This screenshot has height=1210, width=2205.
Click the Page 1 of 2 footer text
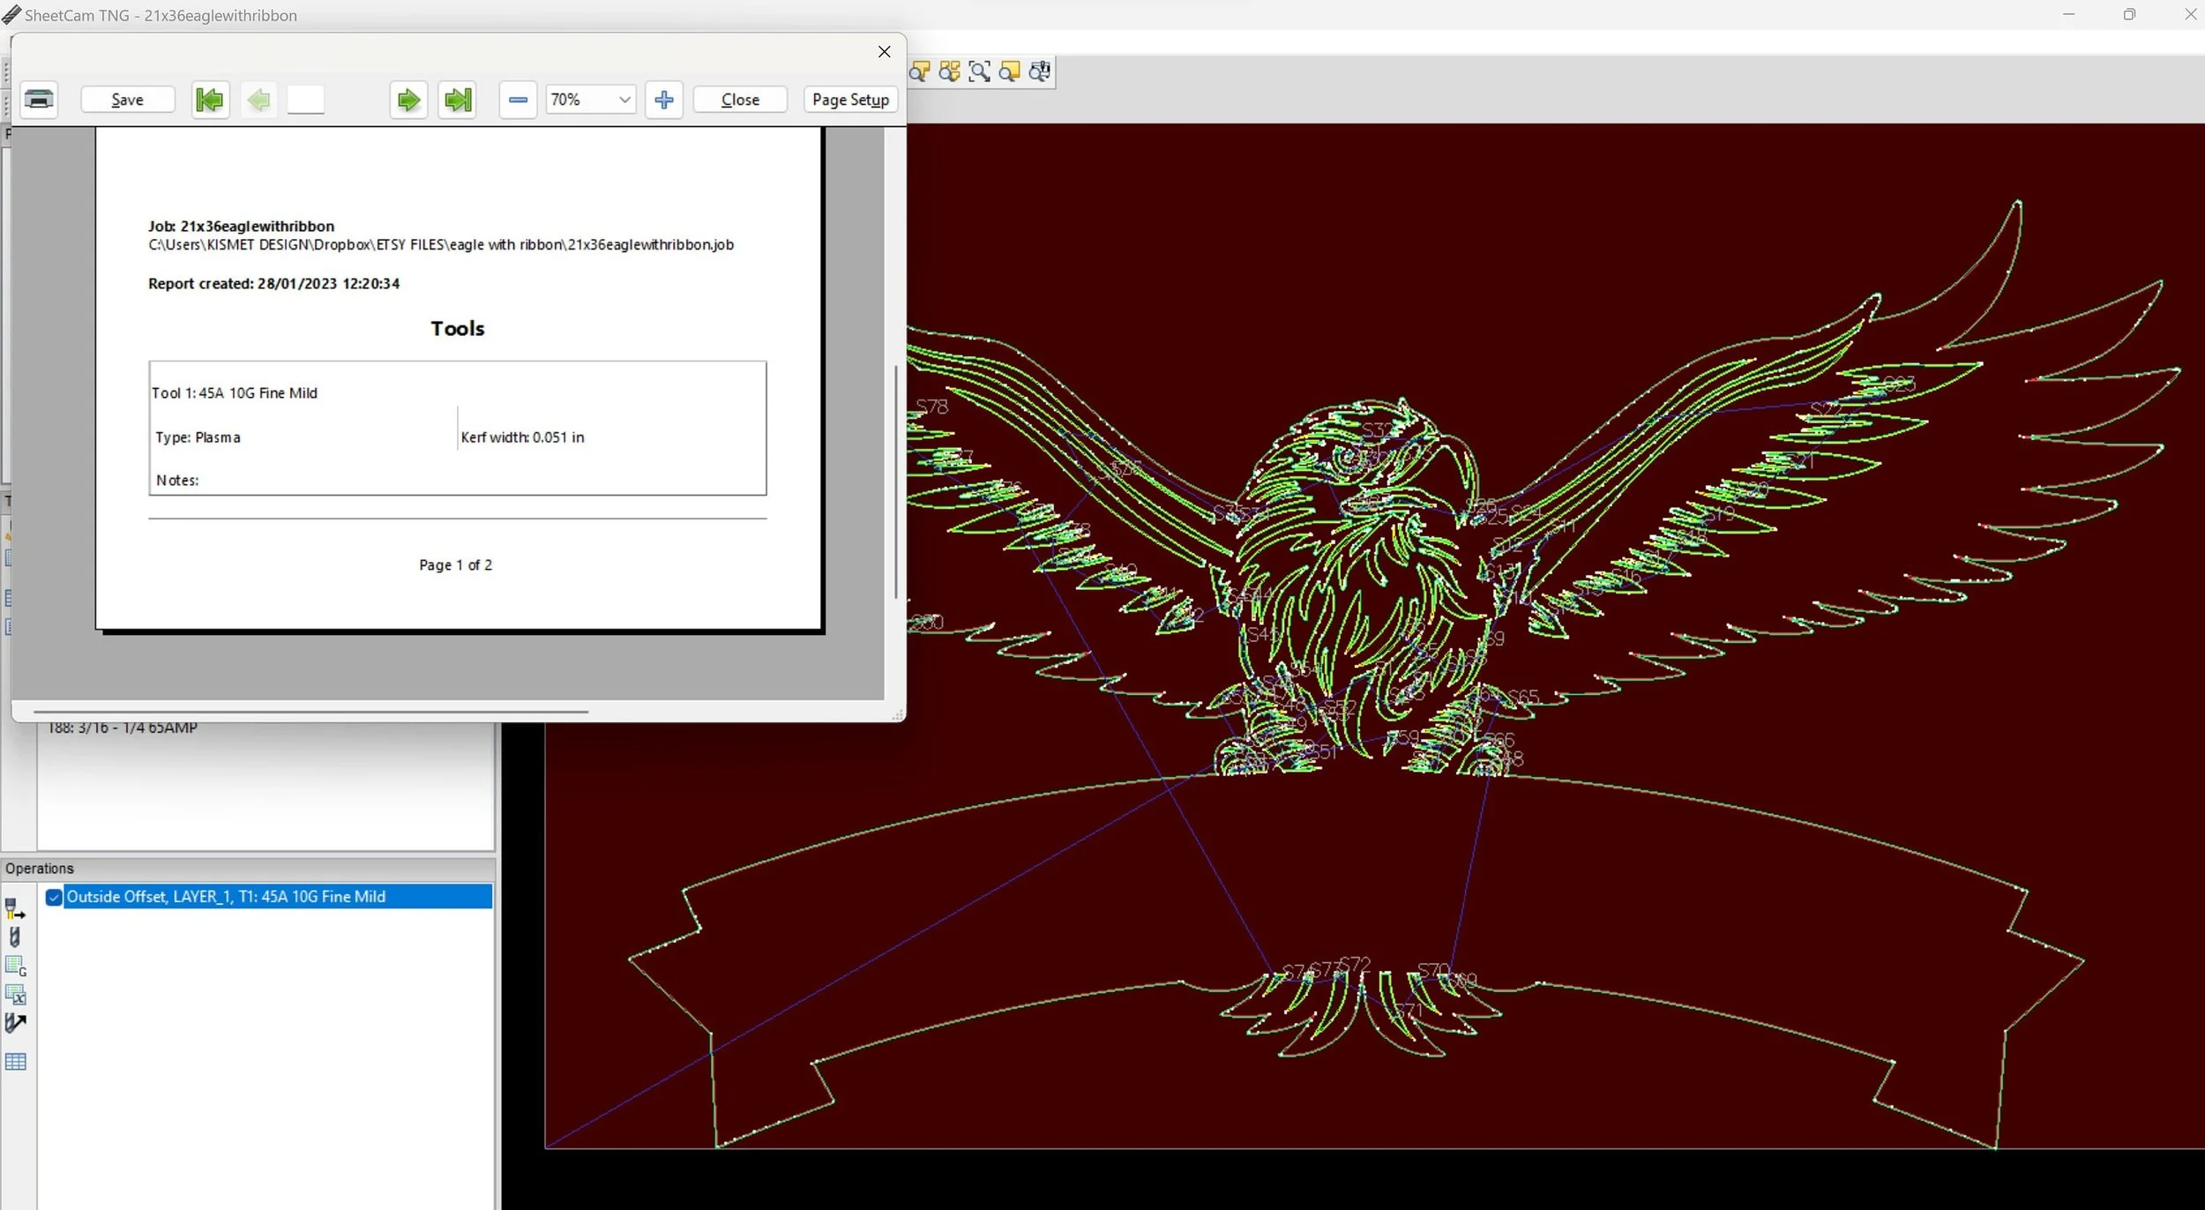(x=455, y=565)
